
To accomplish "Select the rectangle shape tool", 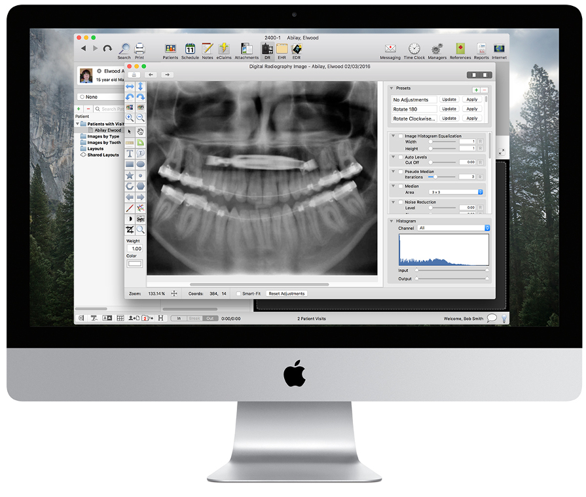I will (x=130, y=164).
